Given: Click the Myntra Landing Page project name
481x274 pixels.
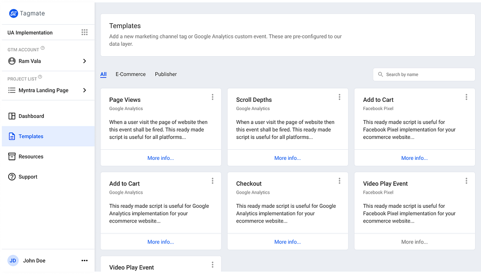Looking at the screenshot, I should [43, 90].
